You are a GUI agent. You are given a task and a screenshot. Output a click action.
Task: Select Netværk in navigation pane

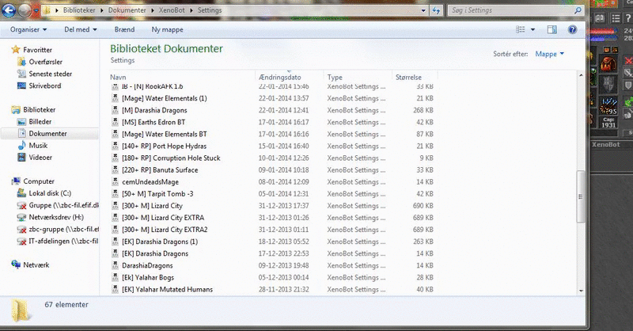pyautogui.click(x=36, y=265)
